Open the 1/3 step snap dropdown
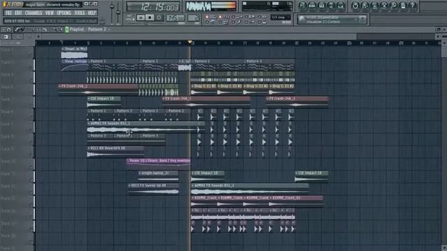Screen dimensions: 447x251 click(x=281, y=17)
